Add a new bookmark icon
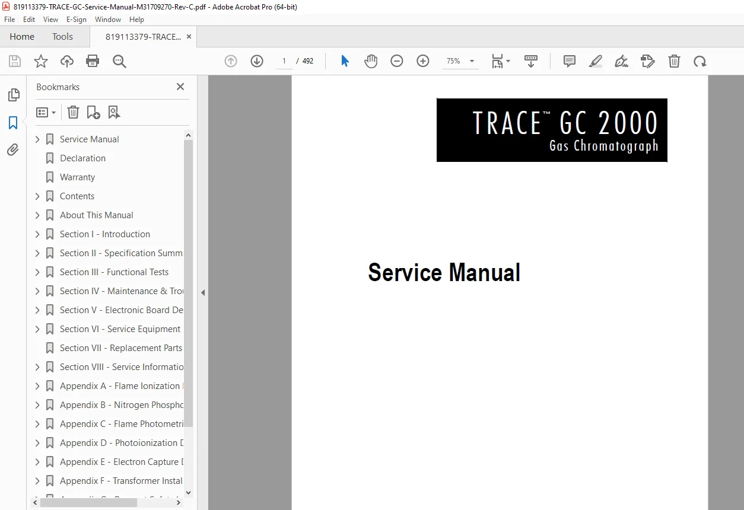Image resolution: width=744 pixels, height=510 pixels. click(93, 112)
